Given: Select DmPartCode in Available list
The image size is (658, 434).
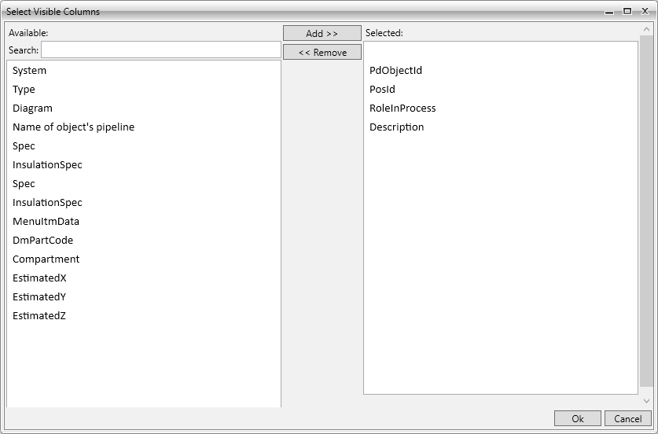Looking at the screenshot, I should [42, 241].
